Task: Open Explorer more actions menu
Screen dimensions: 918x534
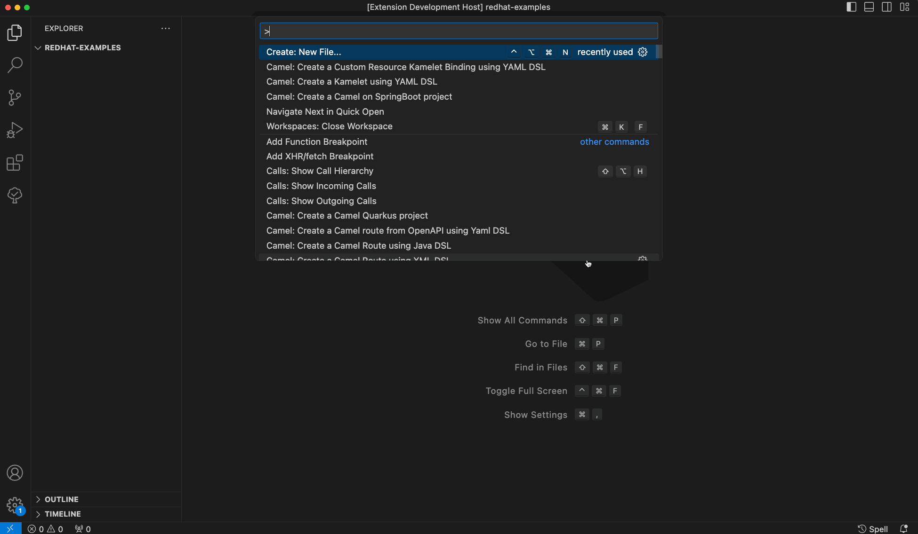Action: click(x=165, y=28)
